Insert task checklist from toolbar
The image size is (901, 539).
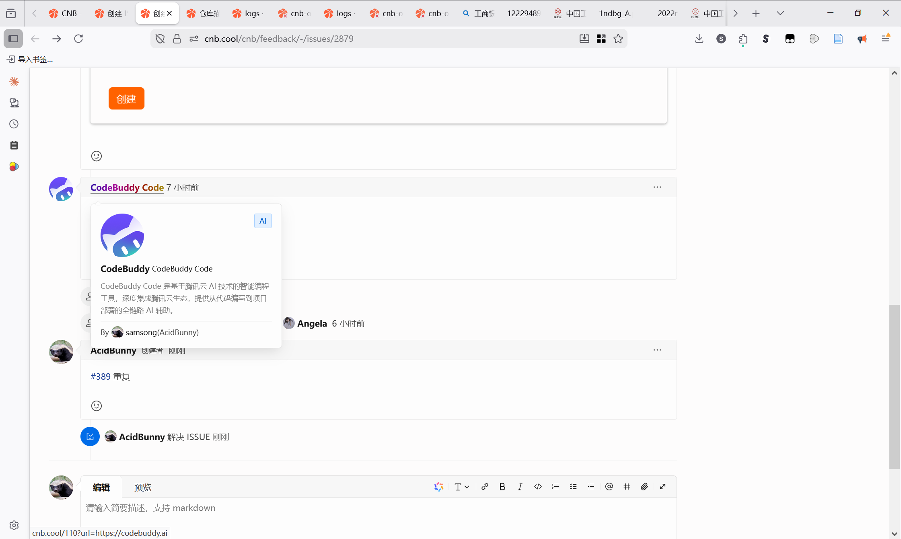click(573, 487)
